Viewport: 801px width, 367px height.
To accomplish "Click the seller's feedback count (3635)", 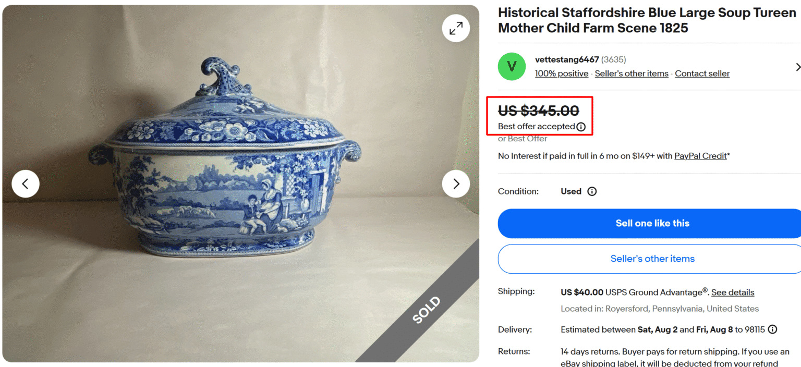I will pos(614,59).
